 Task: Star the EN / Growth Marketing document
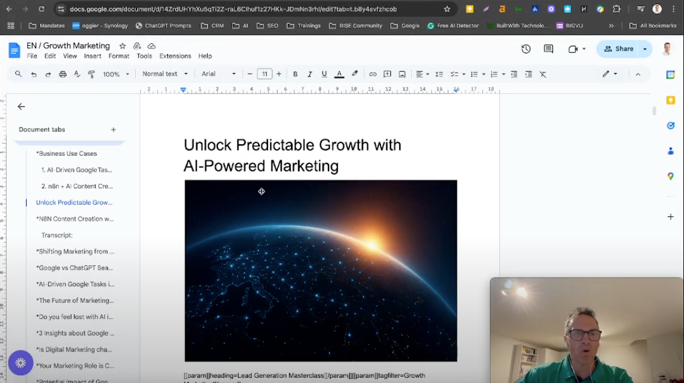(x=123, y=46)
